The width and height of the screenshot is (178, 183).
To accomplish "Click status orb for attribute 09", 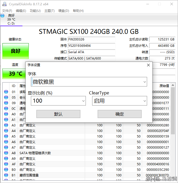I will pyautogui.click(x=6, y=103).
